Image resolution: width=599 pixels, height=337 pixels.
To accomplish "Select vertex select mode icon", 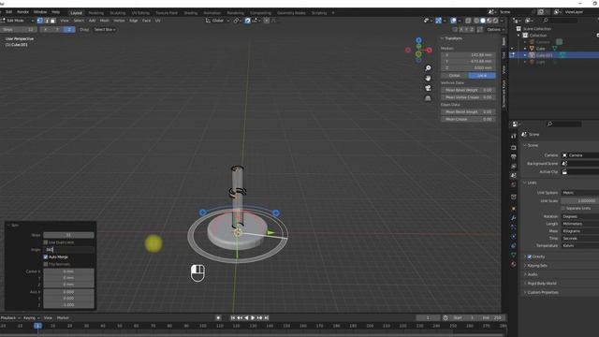I will pos(40,21).
